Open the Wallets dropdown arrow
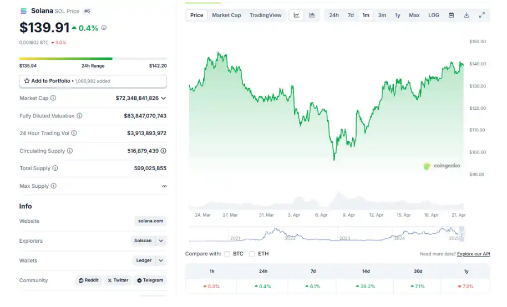 pyautogui.click(x=161, y=260)
